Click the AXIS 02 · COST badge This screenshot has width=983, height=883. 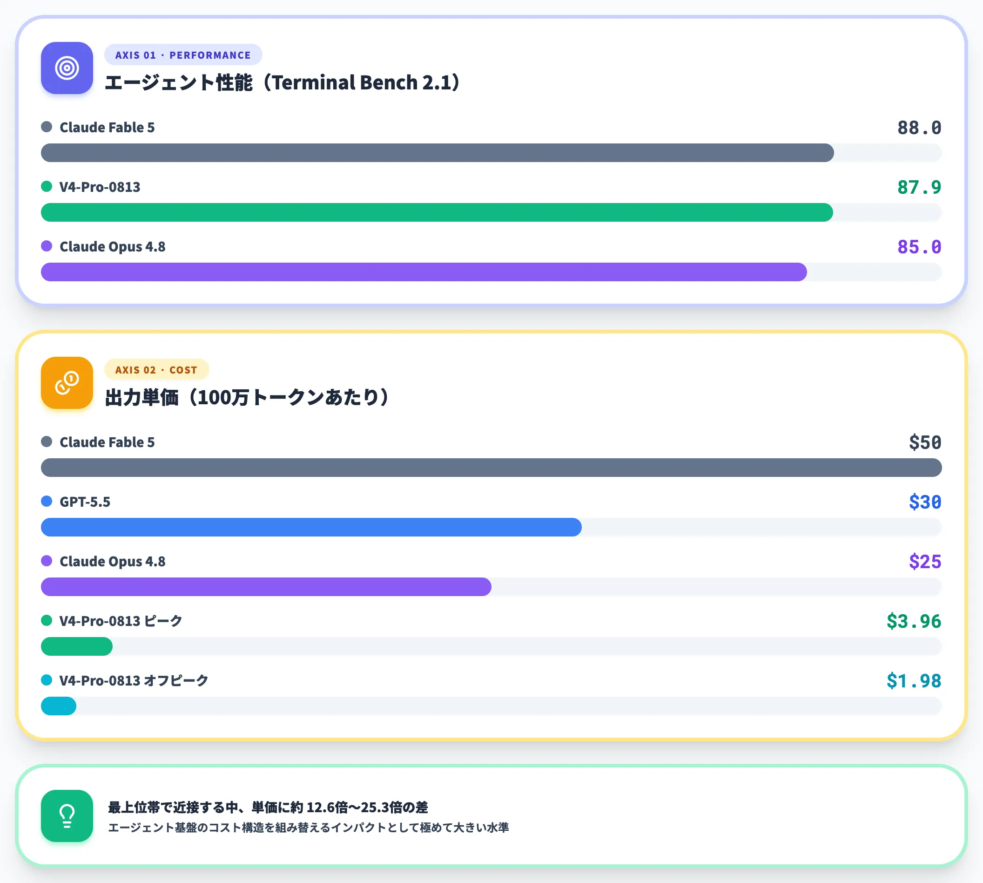[157, 370]
